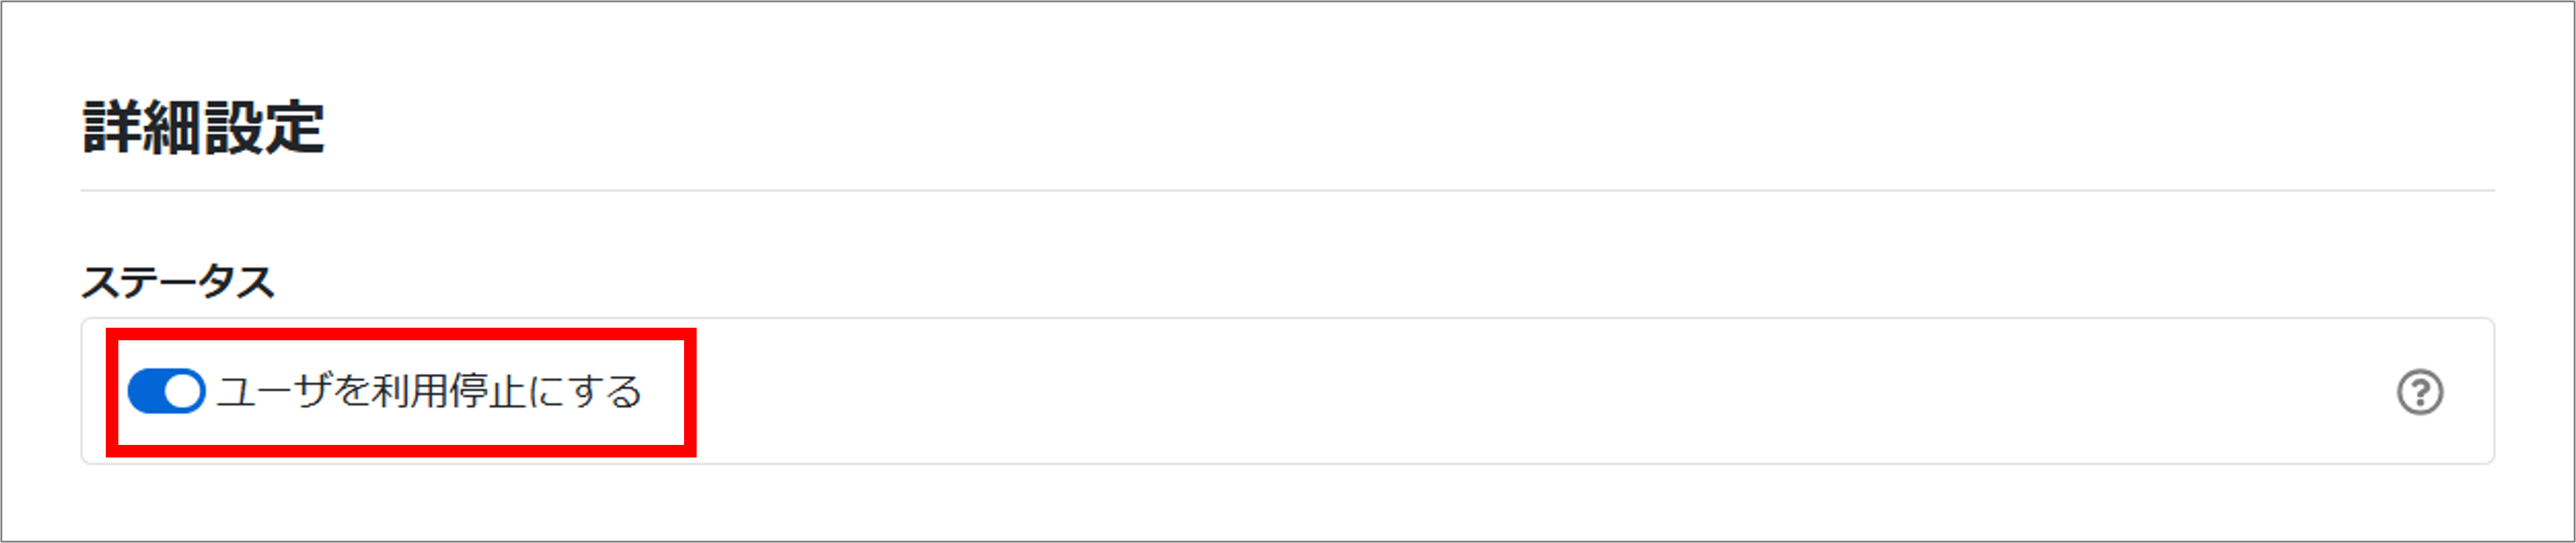Toggle the ユーザを利用停止にする switch
Screen dimensions: 2576x543
click(x=166, y=391)
